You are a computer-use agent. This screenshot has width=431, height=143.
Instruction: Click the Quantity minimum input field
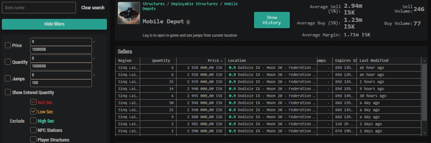click(61, 59)
